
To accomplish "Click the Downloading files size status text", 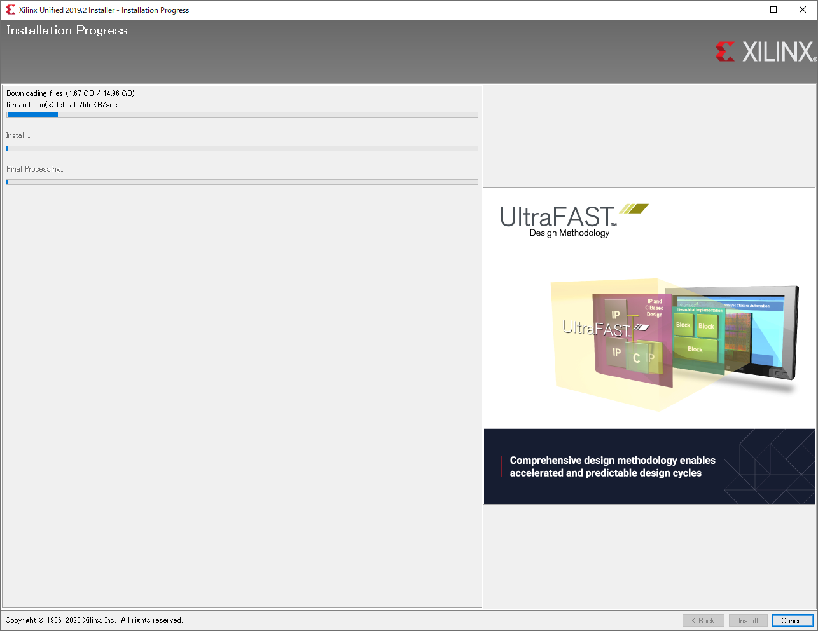I will 71,93.
